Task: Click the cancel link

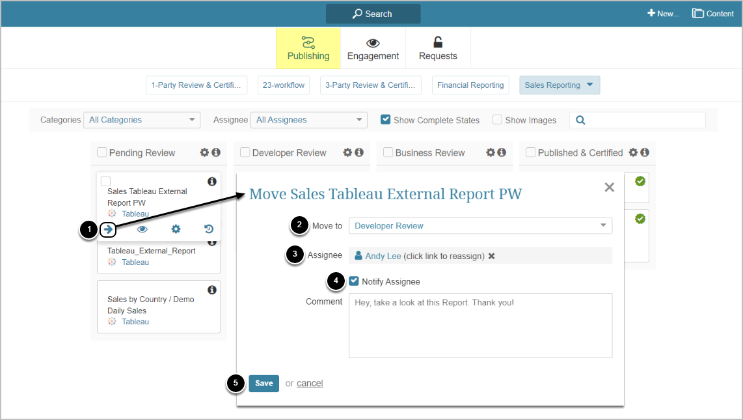Action: pos(310,384)
